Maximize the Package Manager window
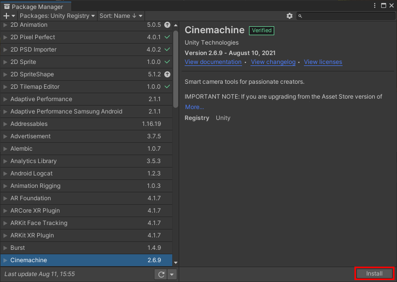 (x=384, y=5)
